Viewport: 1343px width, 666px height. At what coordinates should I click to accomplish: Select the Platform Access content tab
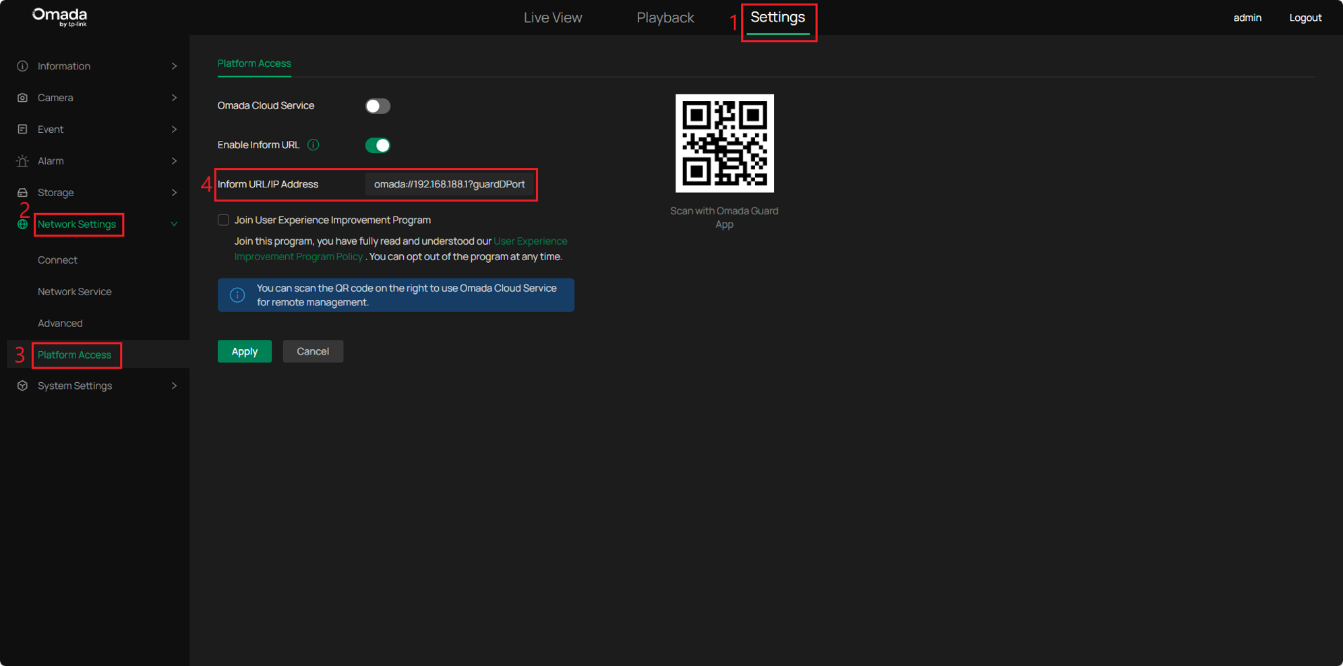pyautogui.click(x=254, y=63)
